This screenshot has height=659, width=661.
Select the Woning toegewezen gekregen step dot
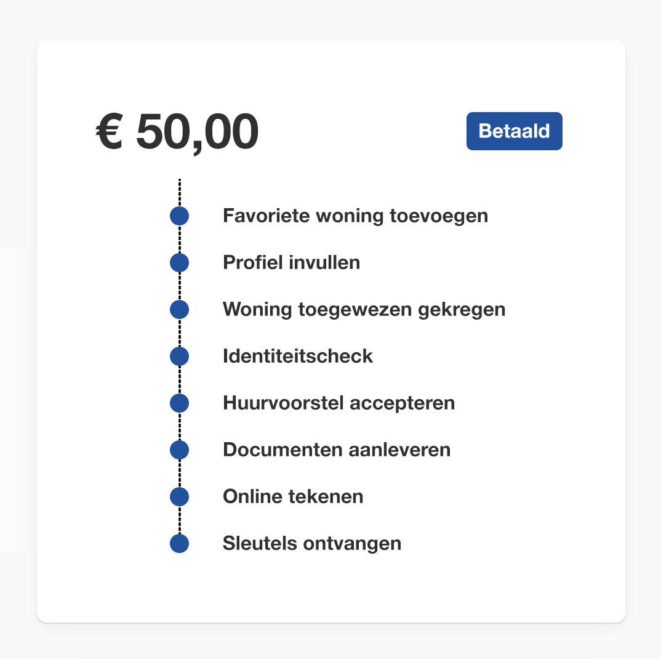(x=179, y=309)
